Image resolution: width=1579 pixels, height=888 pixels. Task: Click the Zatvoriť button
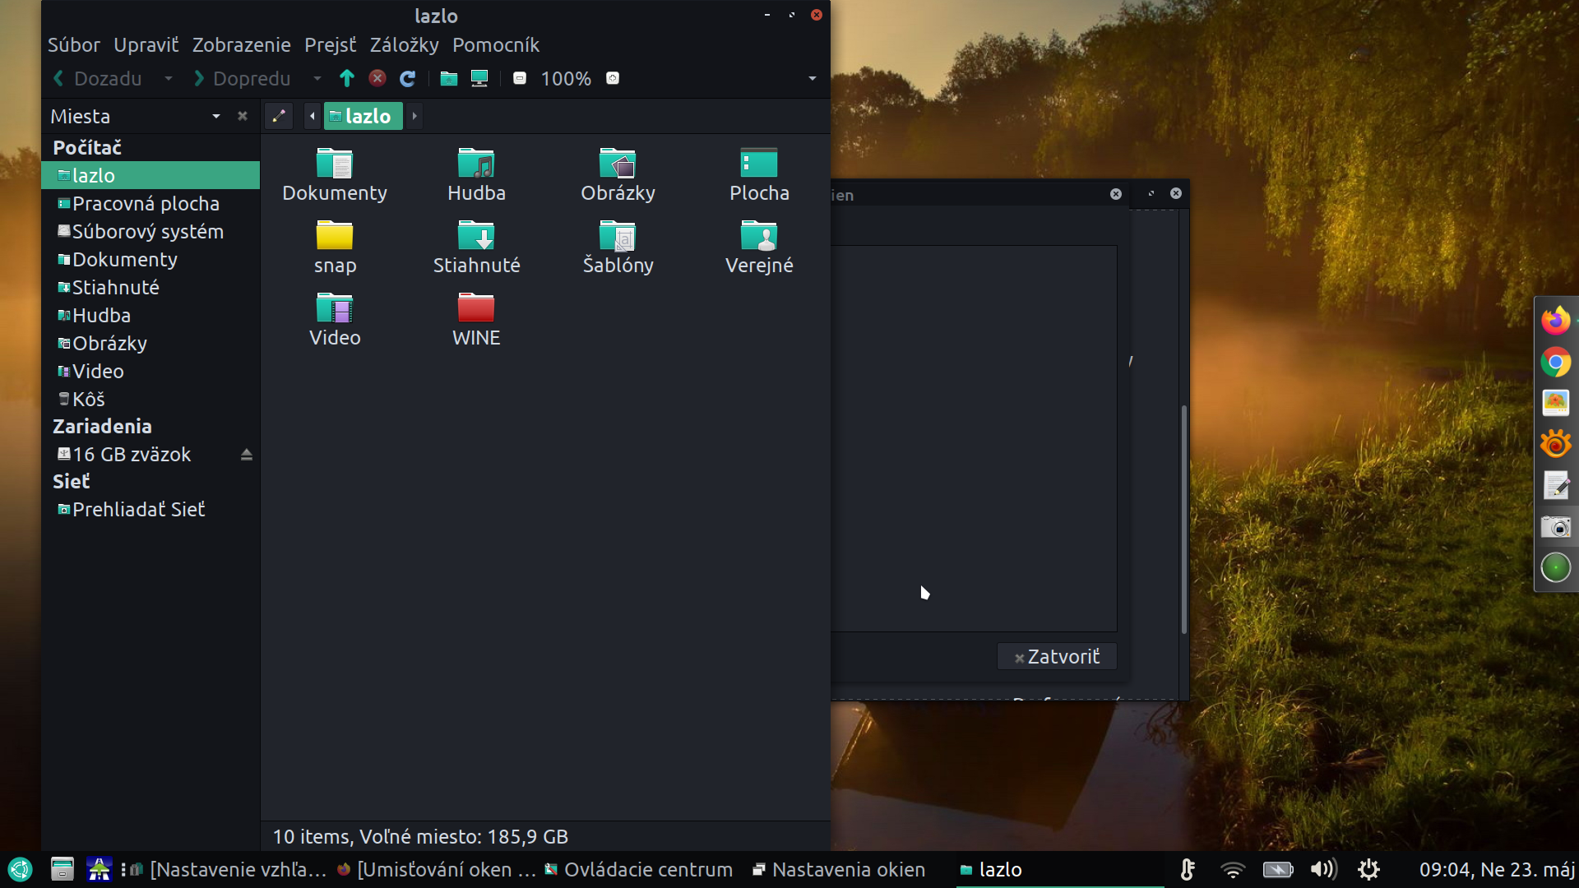coord(1057,656)
